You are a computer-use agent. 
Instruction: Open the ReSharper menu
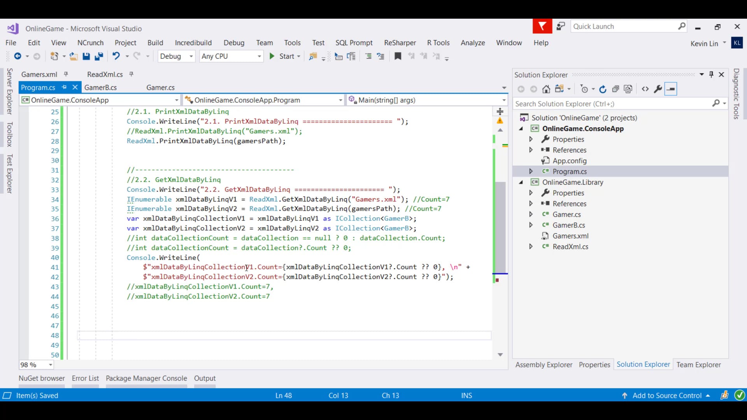pos(400,43)
